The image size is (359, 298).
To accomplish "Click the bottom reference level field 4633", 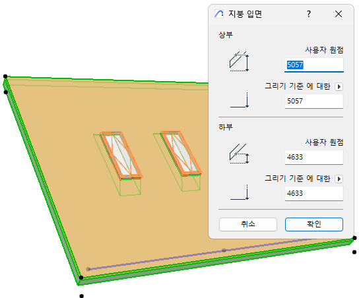I will point(314,193).
